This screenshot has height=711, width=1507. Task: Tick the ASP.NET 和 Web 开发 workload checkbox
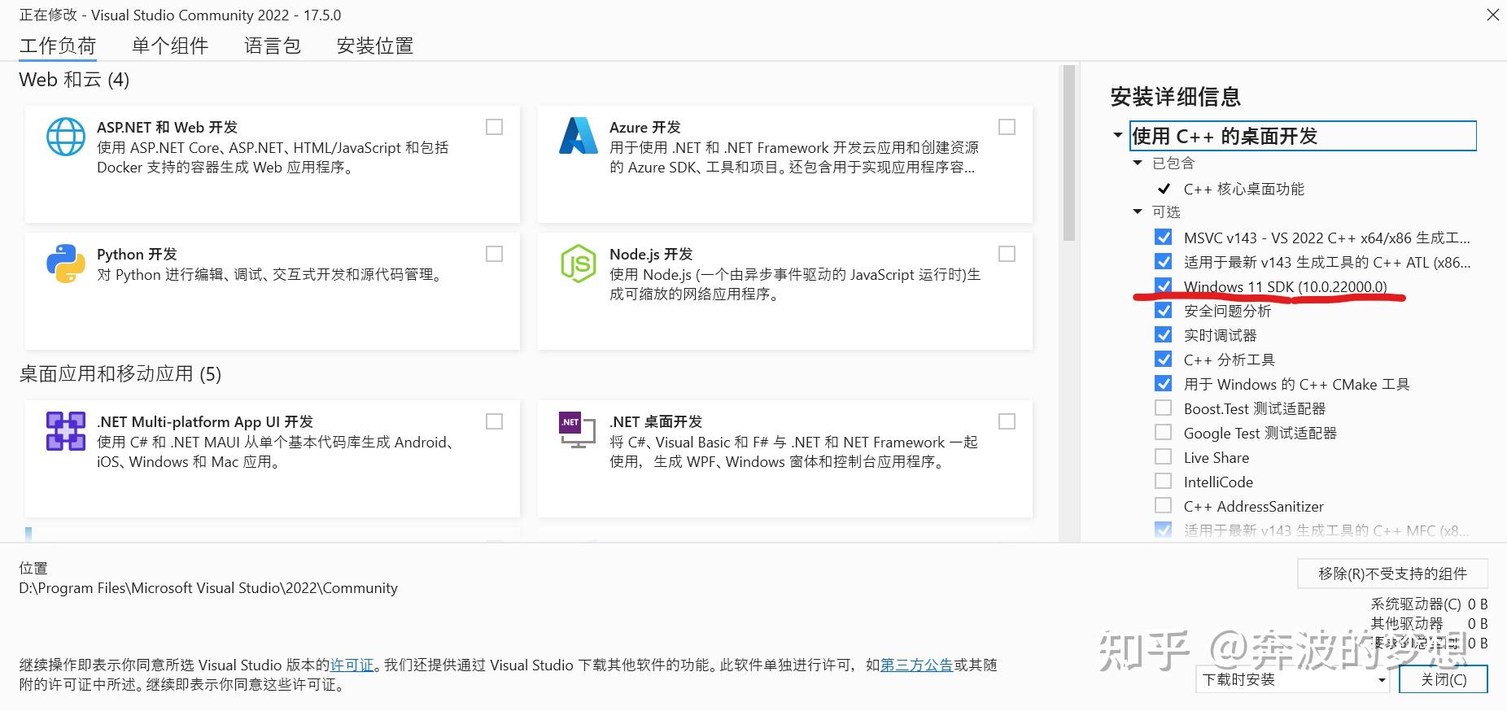click(494, 127)
